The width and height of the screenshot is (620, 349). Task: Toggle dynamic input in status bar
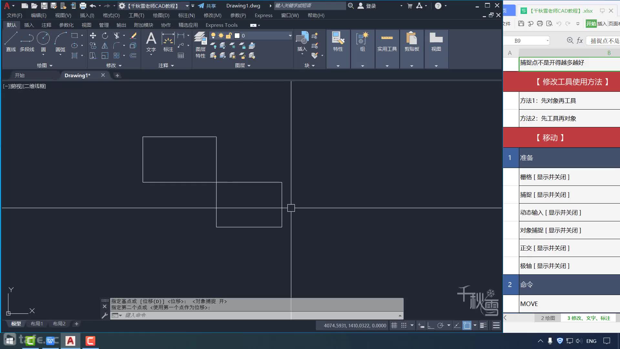pyautogui.click(x=421, y=325)
